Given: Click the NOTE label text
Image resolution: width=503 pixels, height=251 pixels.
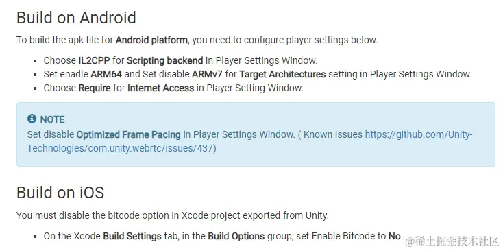Looking at the screenshot, I should [x=52, y=119].
